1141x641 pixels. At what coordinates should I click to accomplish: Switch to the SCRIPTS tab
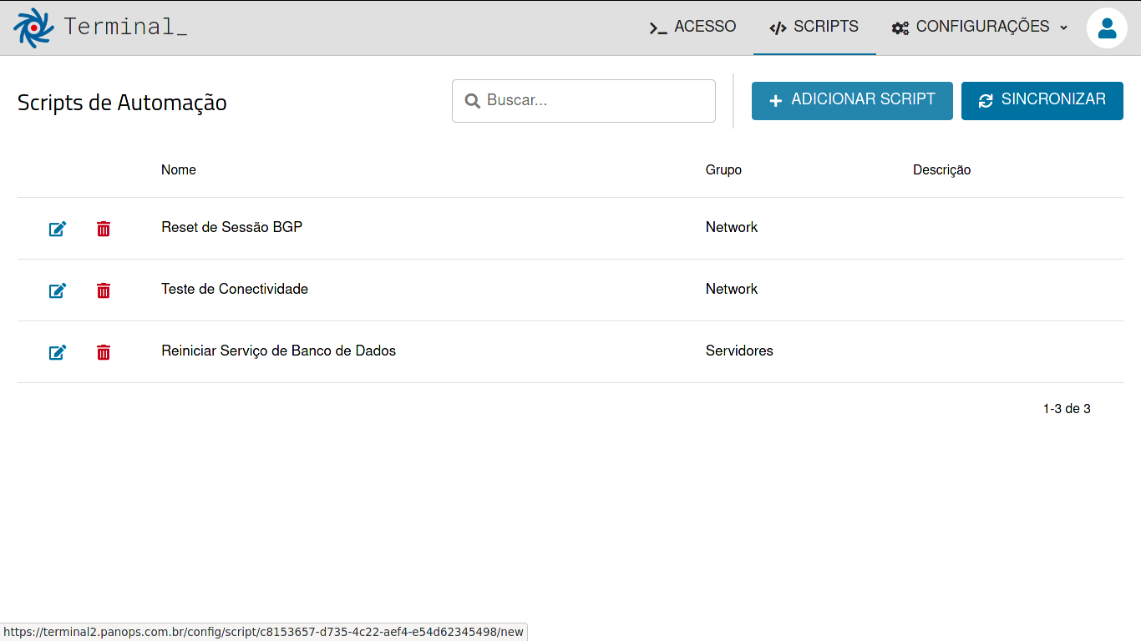[814, 27]
